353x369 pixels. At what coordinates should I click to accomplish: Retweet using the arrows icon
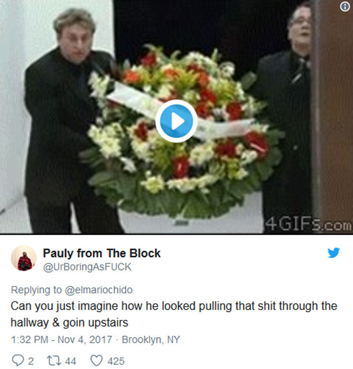pyautogui.click(x=54, y=360)
